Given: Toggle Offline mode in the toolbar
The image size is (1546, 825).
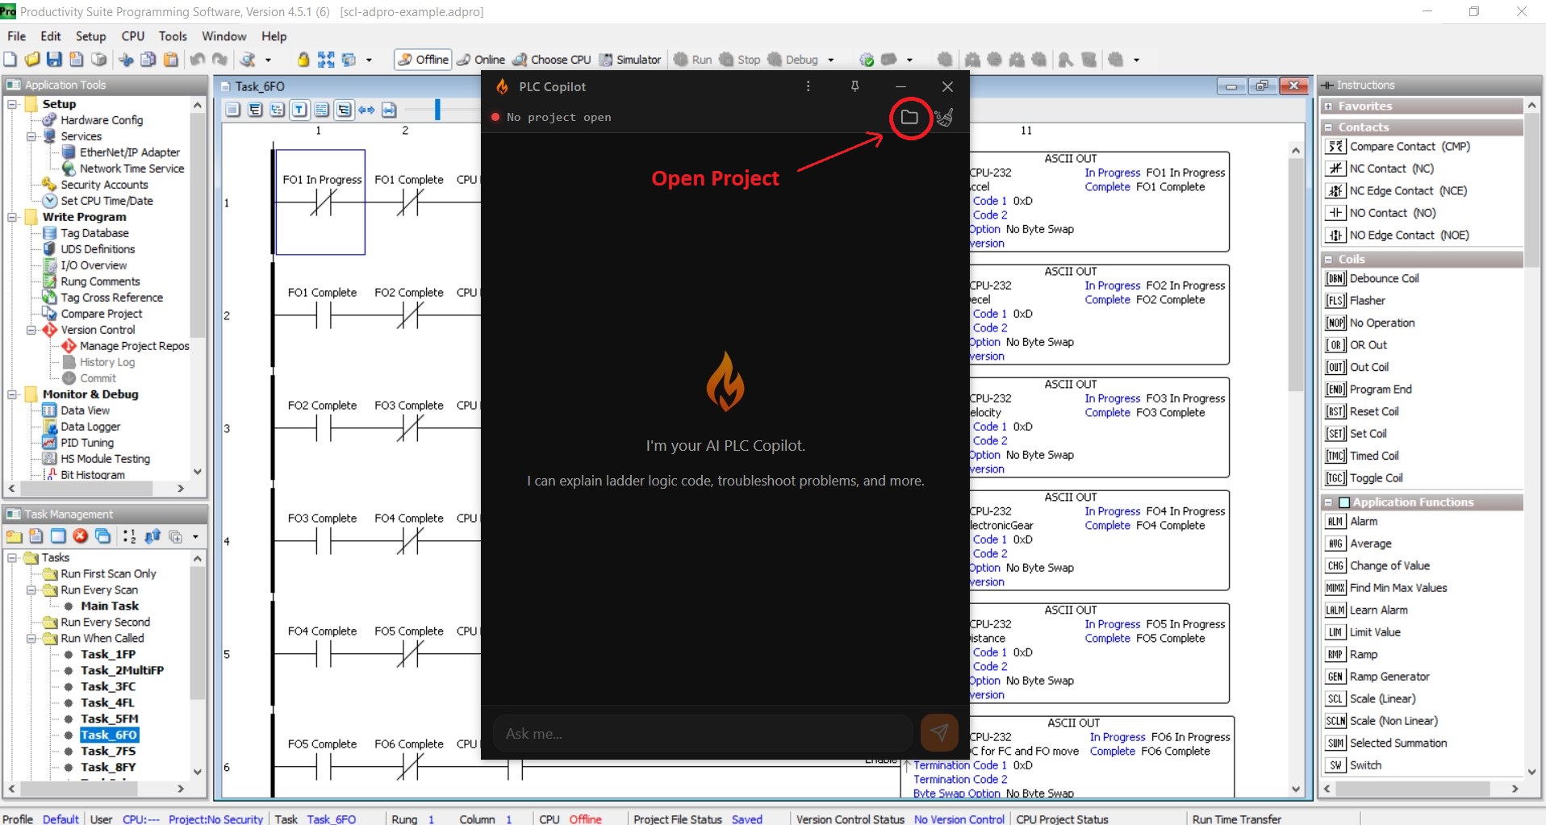Looking at the screenshot, I should 421,59.
